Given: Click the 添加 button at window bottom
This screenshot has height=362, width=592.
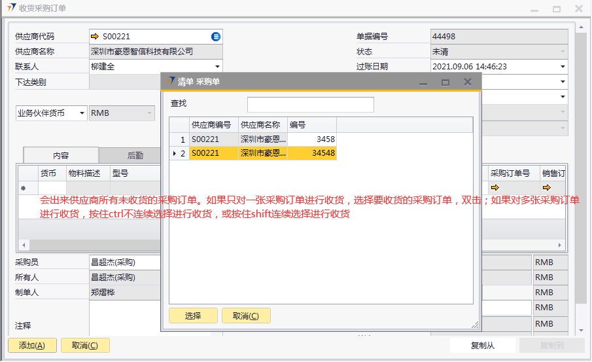Looking at the screenshot, I should tap(32, 346).
